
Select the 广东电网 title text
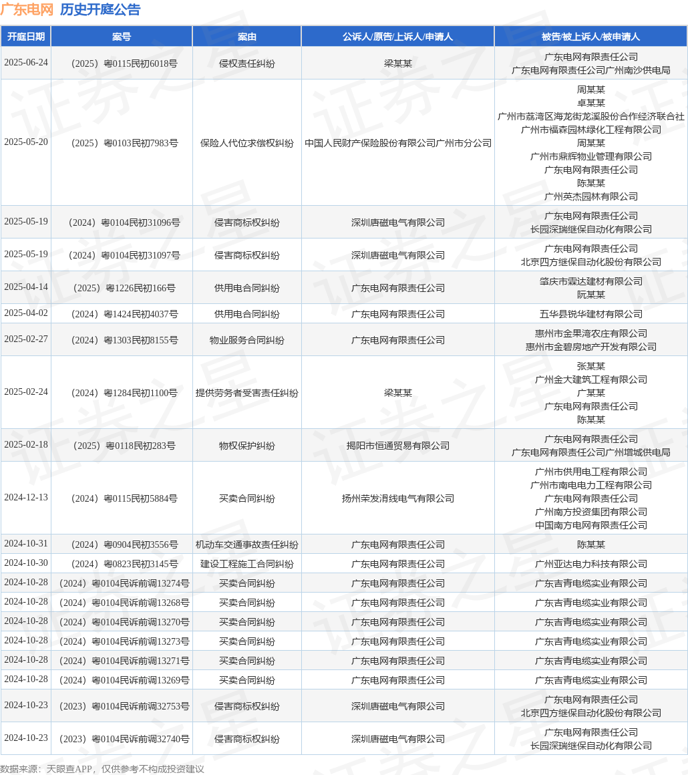pos(27,10)
